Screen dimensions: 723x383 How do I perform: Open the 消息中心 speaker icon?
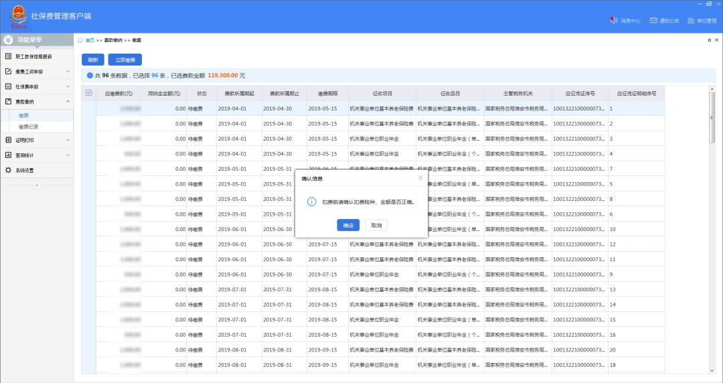[613, 21]
